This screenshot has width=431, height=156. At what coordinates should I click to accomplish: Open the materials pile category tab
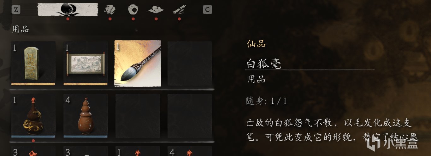tap(156, 10)
